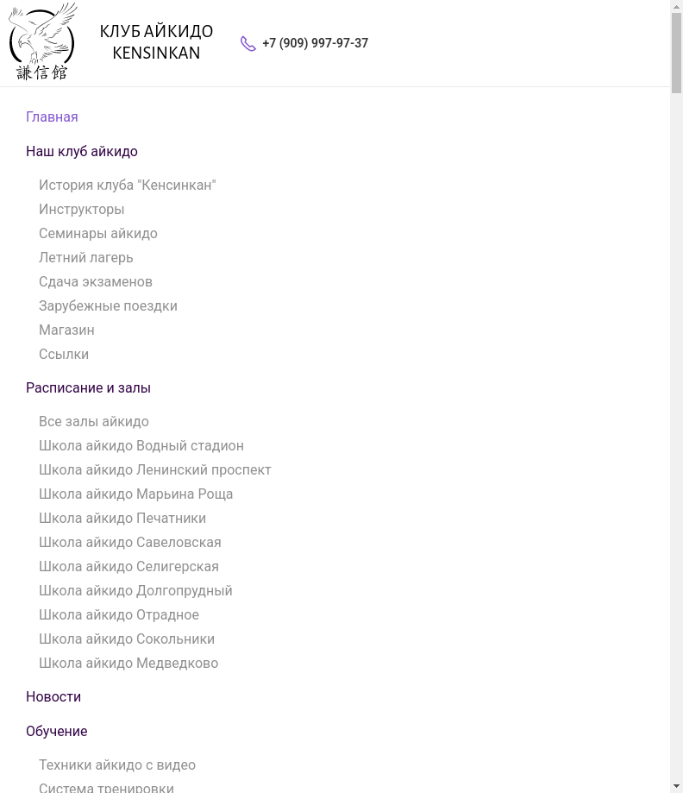Viewport: 683px width, 793px height.
Task: Open Летний лагерь page
Action: [x=86, y=258]
